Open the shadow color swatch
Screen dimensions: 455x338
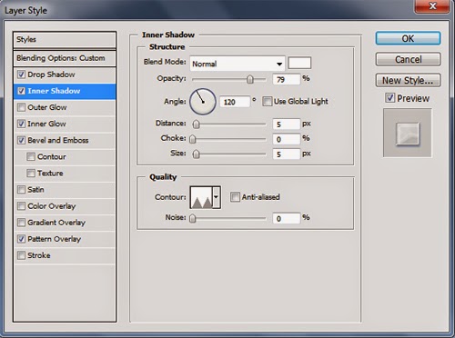click(x=299, y=63)
